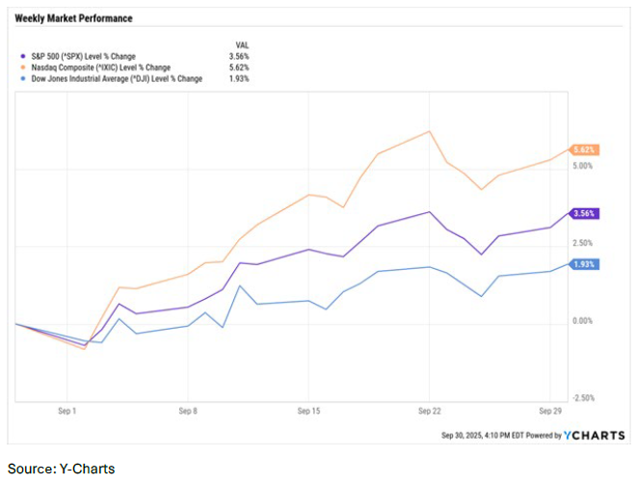The width and height of the screenshot is (636, 484).
Task: Select the Nasdaq Composite (^IXIC) legend label
Action: (94, 67)
